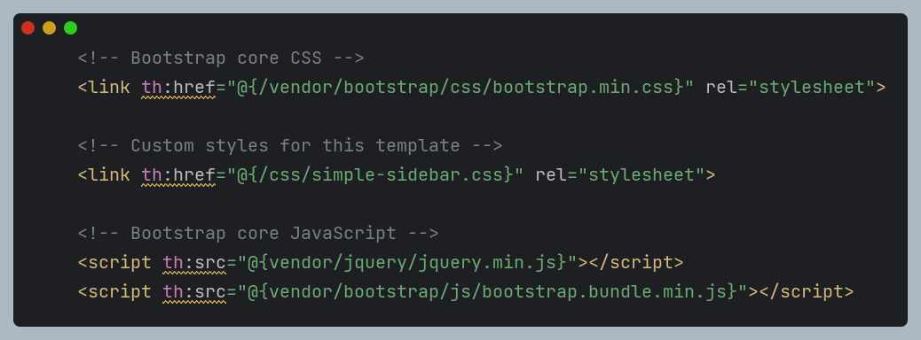Click the 'Bootstrap core CSS' comment line
This screenshot has width=921, height=340.
click(221, 58)
